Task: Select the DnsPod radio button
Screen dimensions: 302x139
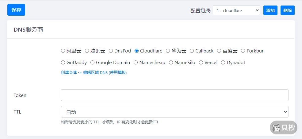Action: coord(111,51)
